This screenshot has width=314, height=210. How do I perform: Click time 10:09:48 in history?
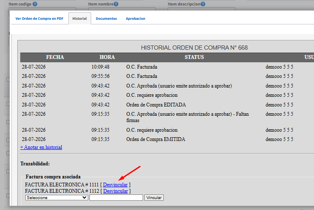click(x=100, y=67)
